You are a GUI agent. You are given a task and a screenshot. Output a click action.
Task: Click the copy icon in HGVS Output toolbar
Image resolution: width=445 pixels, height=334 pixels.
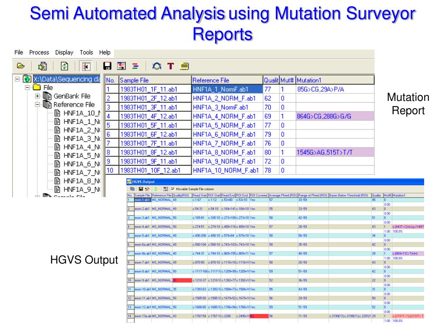click(132, 189)
